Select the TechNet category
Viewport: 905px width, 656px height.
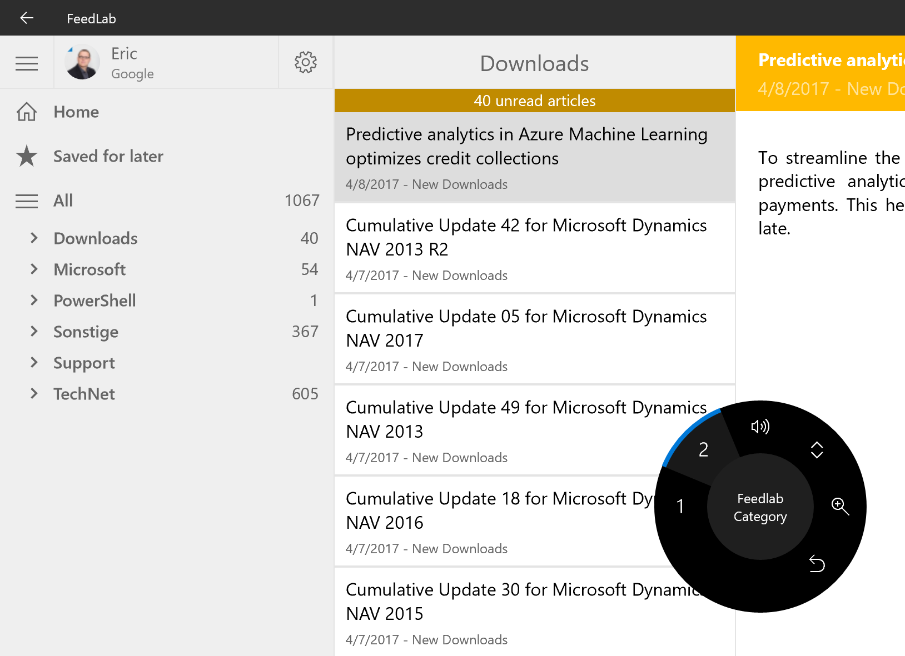(84, 394)
